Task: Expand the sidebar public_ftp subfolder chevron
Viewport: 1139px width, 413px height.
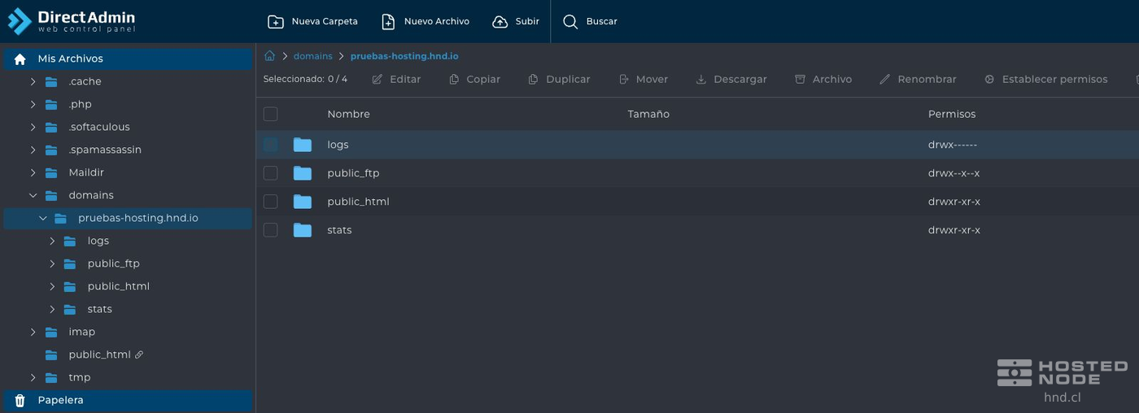Action: (52, 264)
